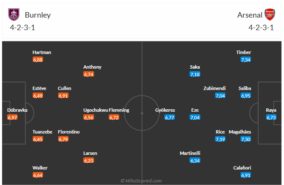The image size is (284, 185).
Task: Open Raya's 6.73 rating badge
Action: (x=271, y=118)
